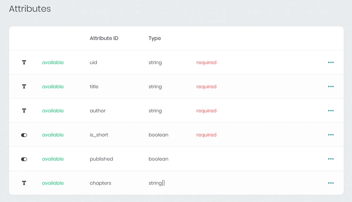Click the text type icon for uid
Screen dimensions: 352x202
tap(24, 63)
